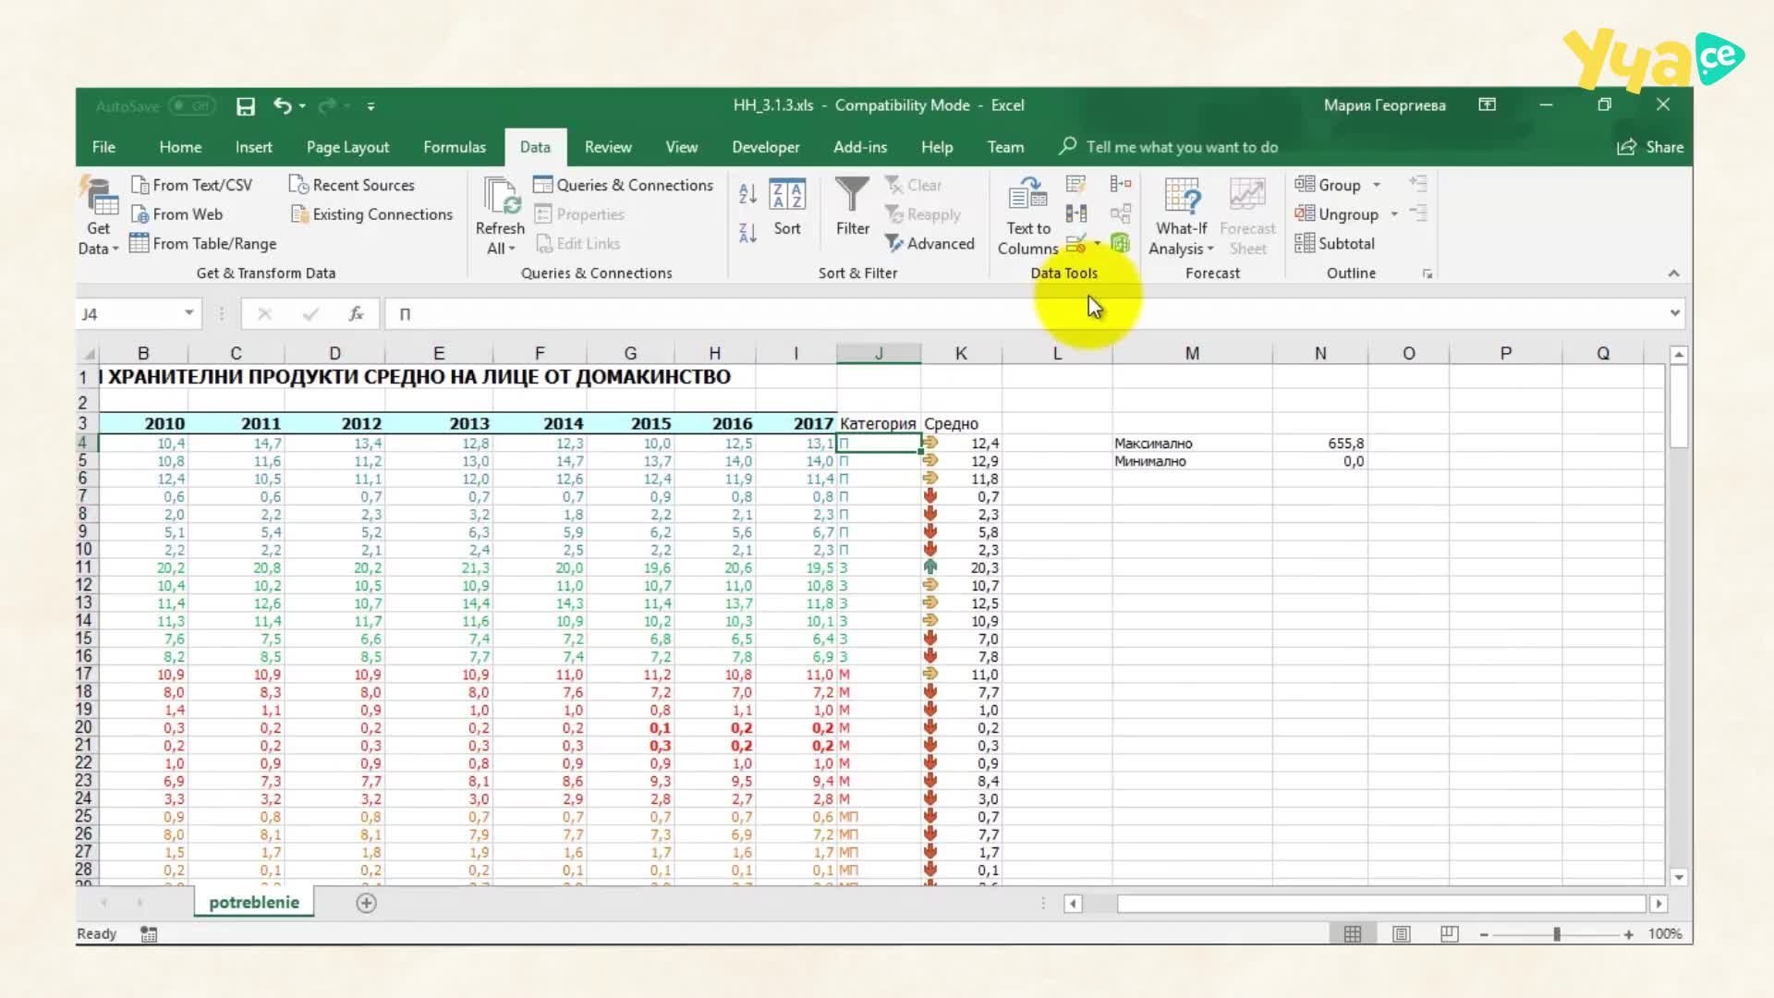Switch to the Review tab

[608, 147]
